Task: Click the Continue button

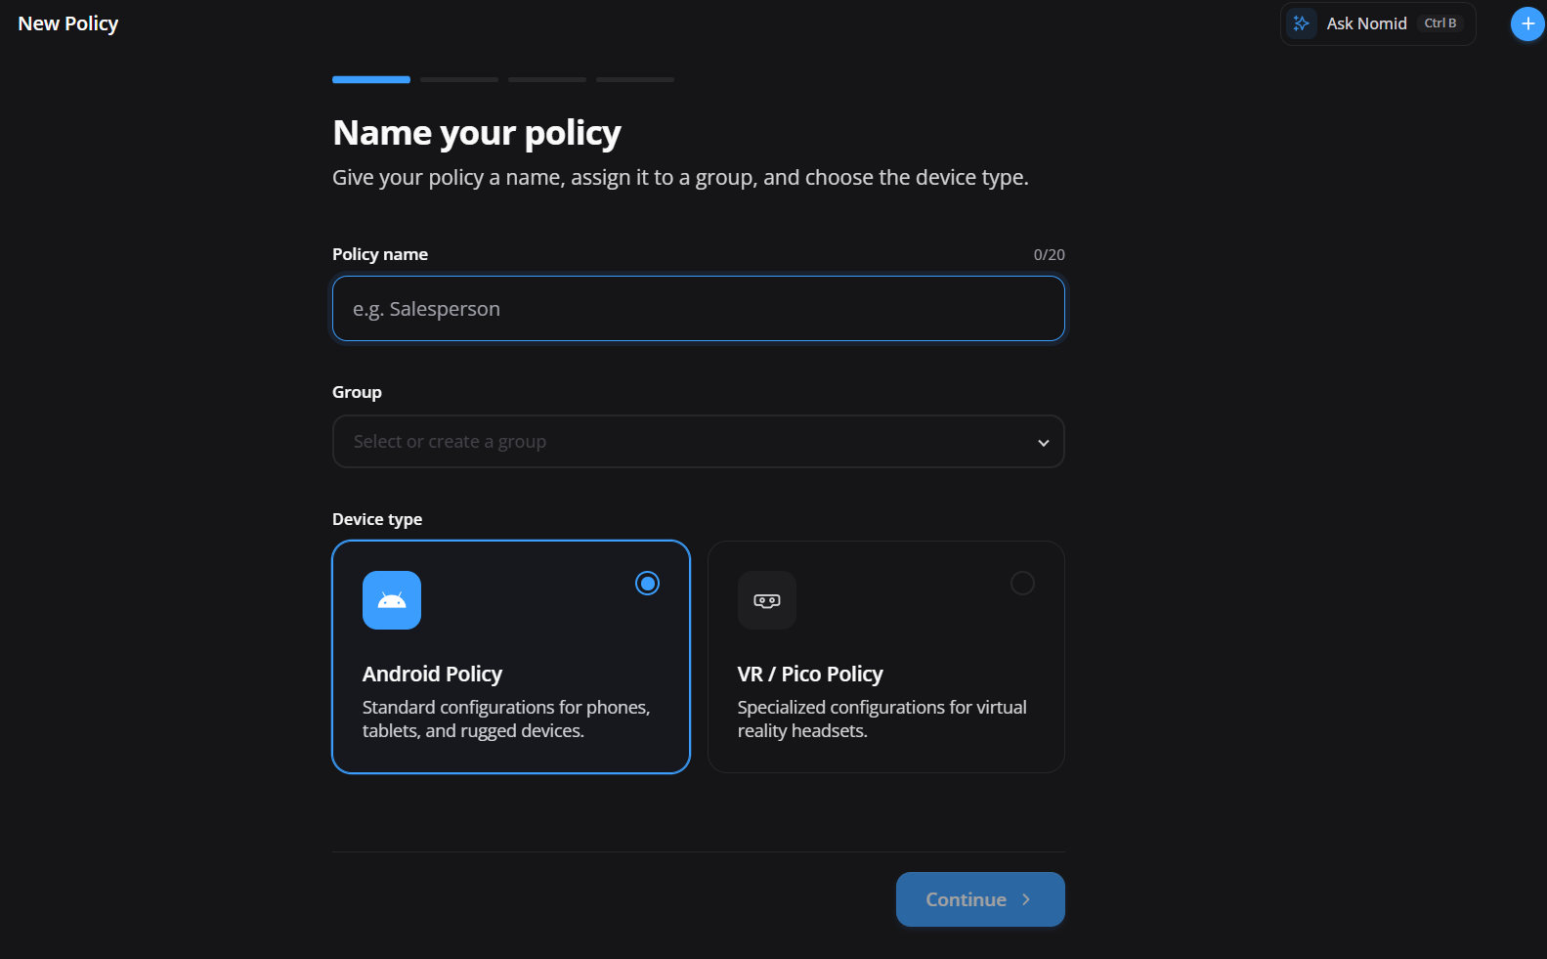Action: point(980,899)
